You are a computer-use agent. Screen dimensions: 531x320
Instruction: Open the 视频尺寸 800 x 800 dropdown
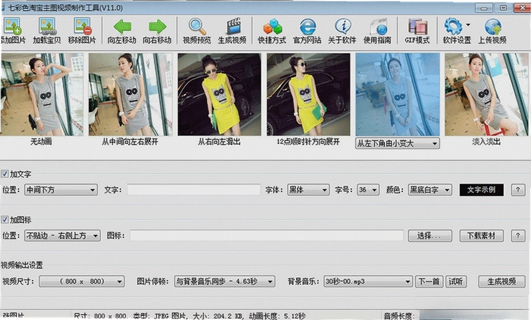pos(82,281)
